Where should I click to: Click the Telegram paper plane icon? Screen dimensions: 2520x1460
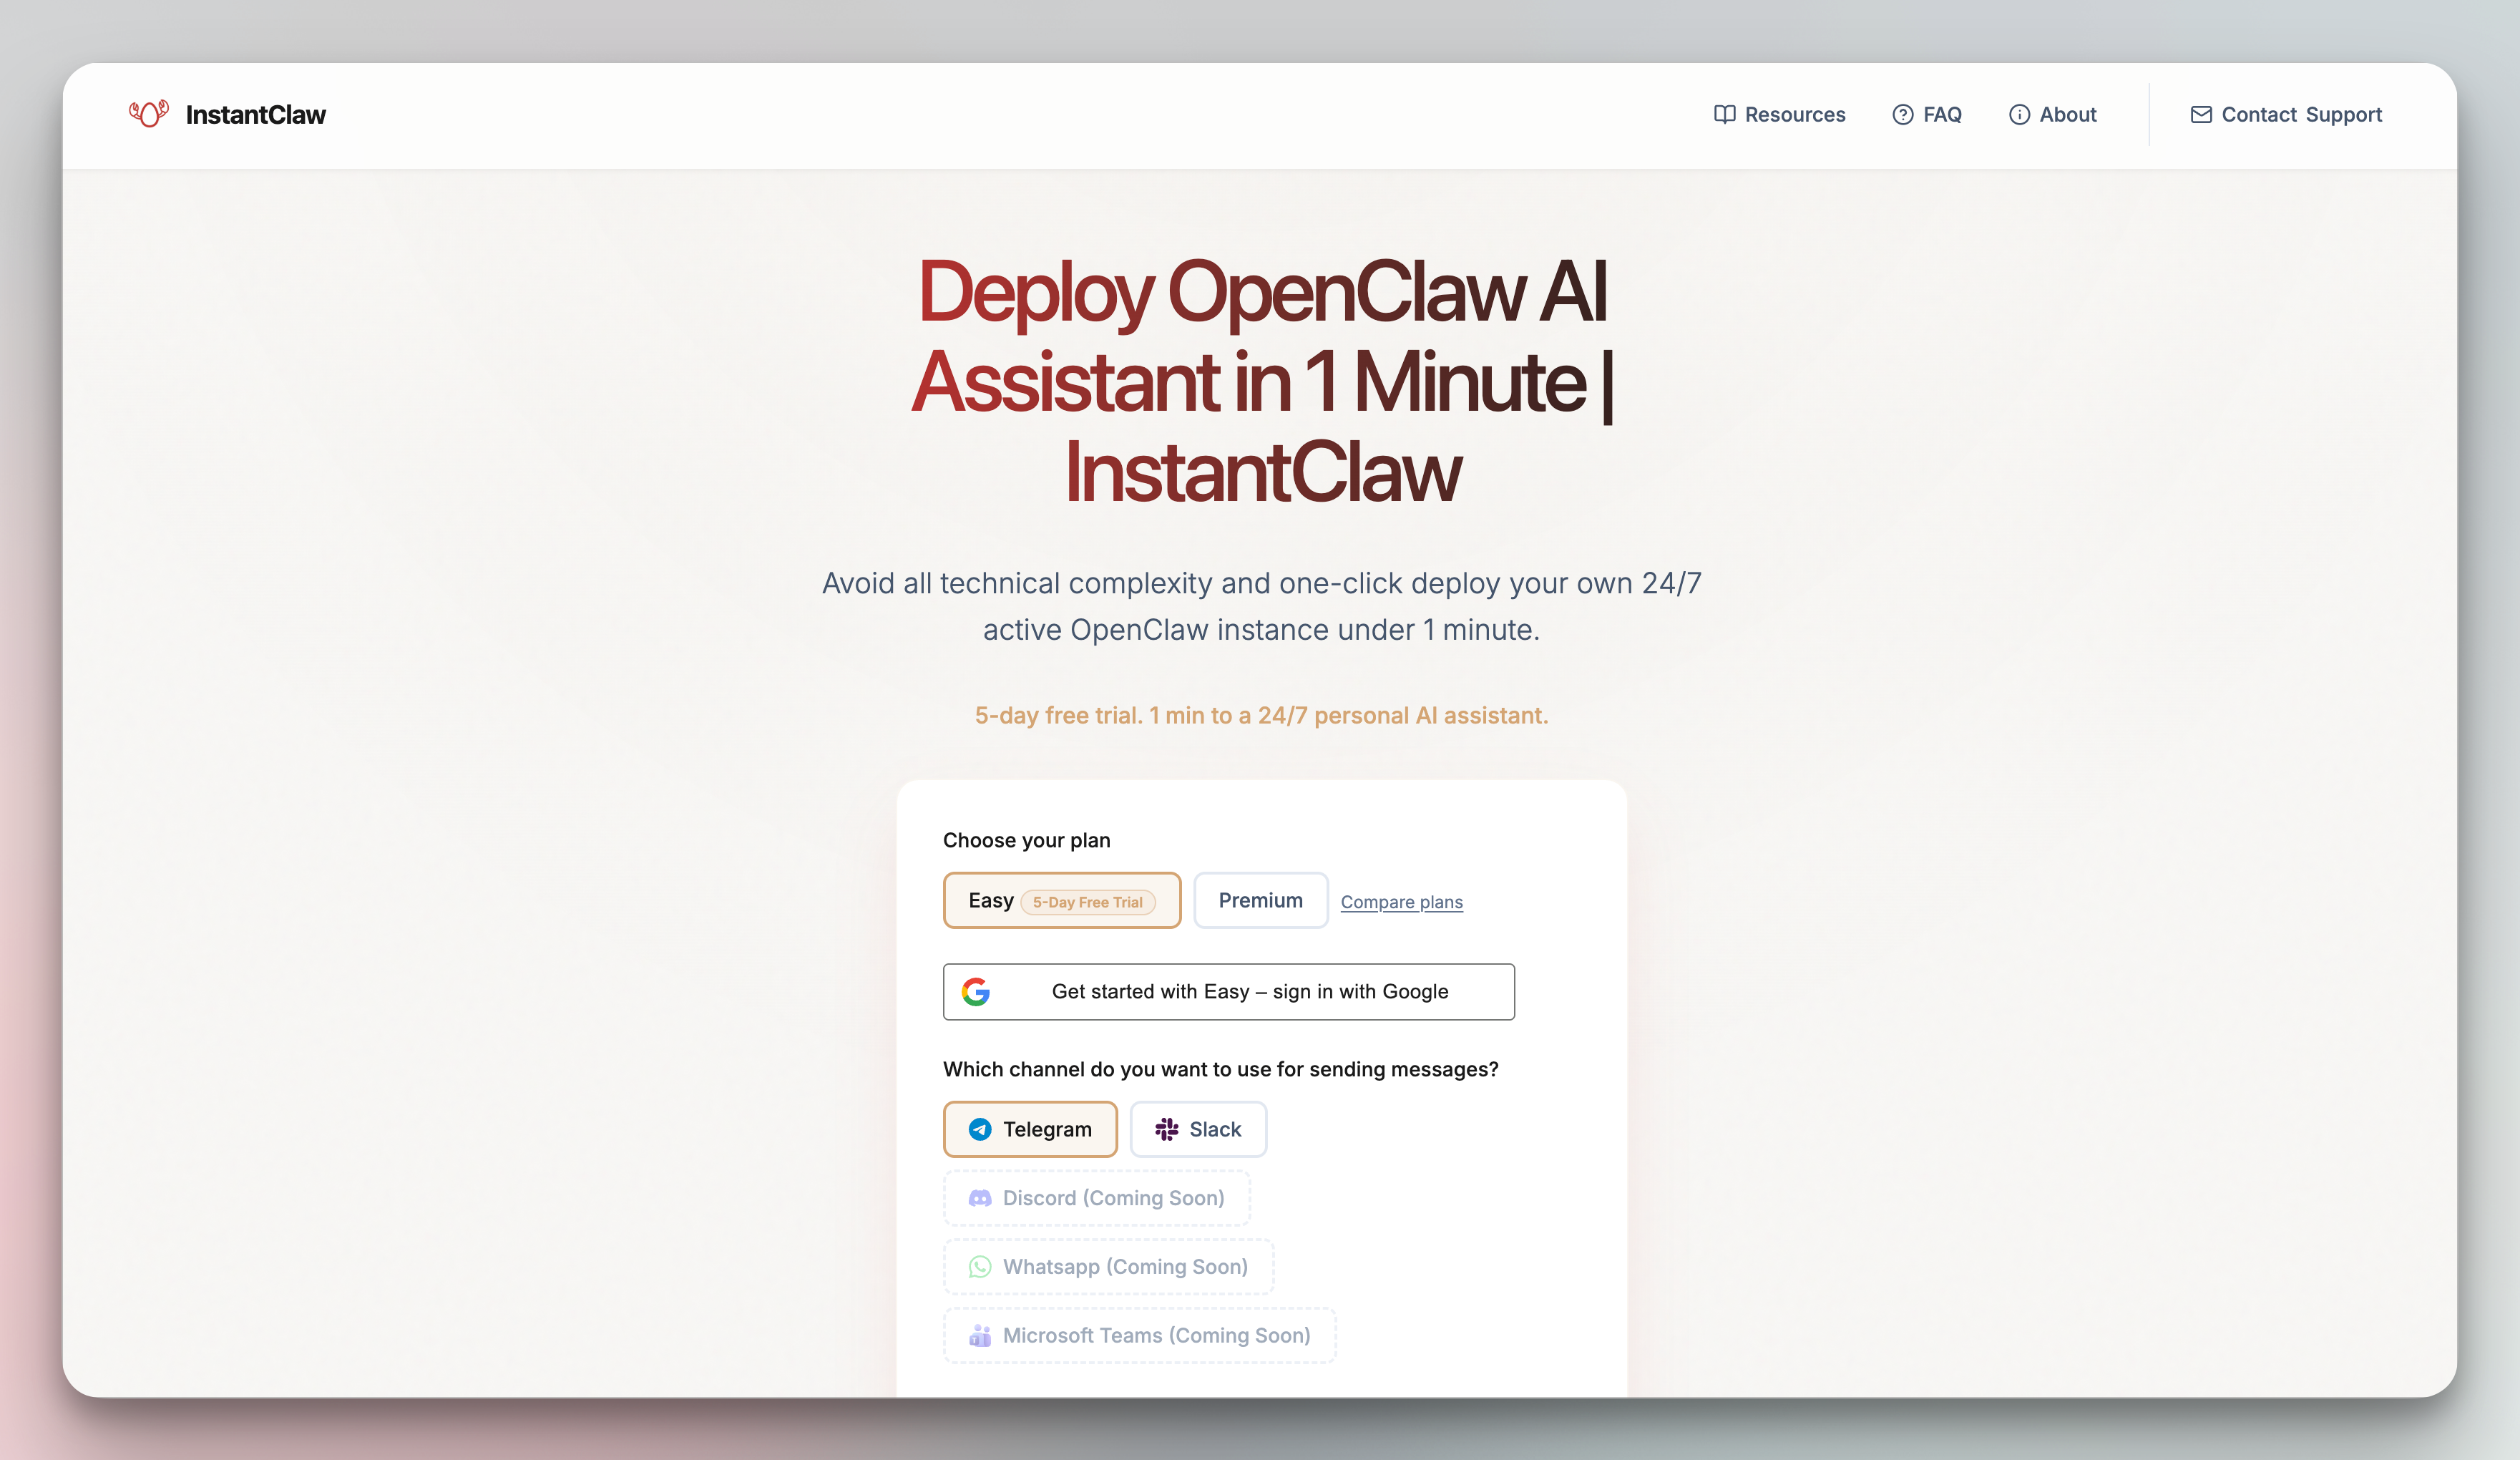tap(981, 1129)
